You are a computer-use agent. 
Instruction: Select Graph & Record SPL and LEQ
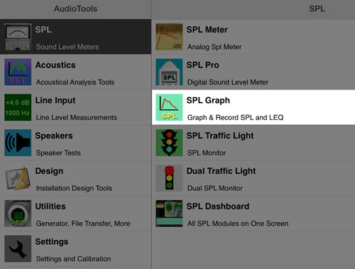[253, 107]
